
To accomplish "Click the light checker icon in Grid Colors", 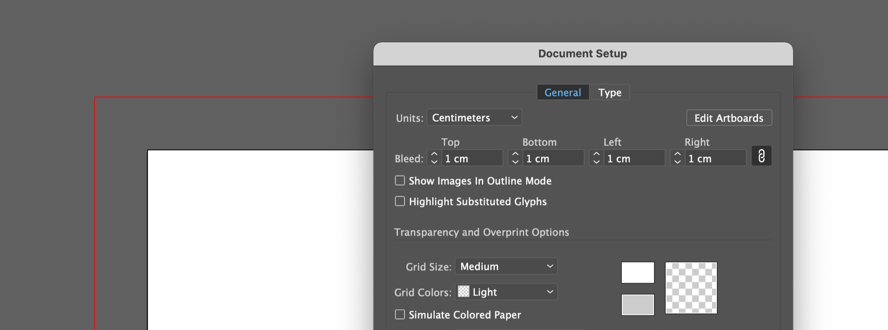I will point(463,292).
